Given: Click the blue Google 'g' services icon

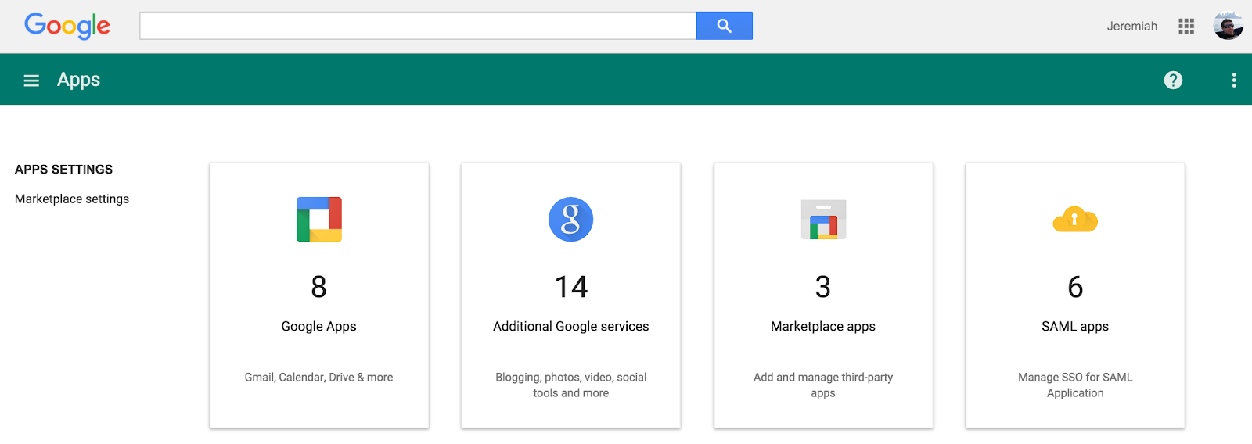Looking at the screenshot, I should [x=571, y=220].
